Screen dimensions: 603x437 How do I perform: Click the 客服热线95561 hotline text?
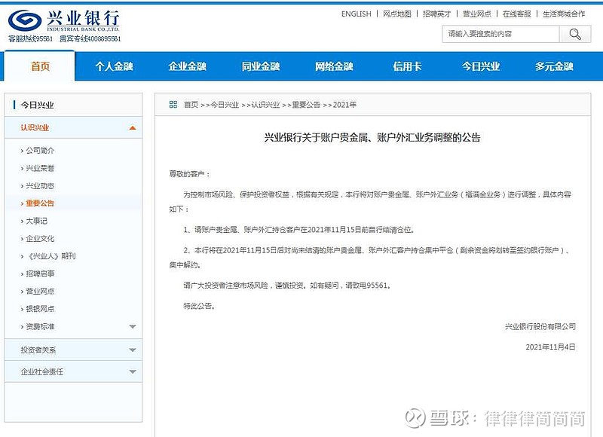pos(30,39)
